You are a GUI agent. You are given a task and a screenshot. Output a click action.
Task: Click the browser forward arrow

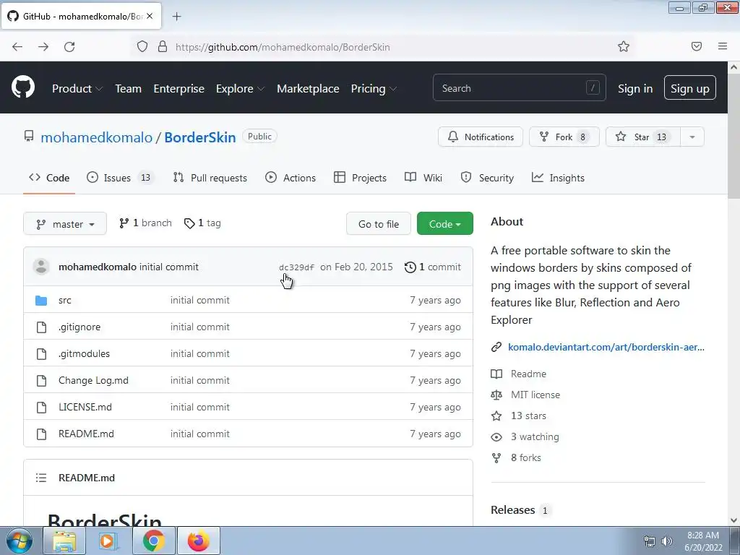43,47
